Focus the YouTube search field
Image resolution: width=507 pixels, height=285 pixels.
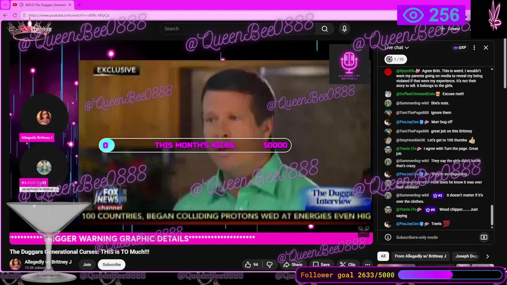pos(238,28)
